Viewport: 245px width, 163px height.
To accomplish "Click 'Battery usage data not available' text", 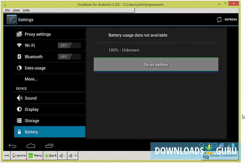I will pos(138,35).
